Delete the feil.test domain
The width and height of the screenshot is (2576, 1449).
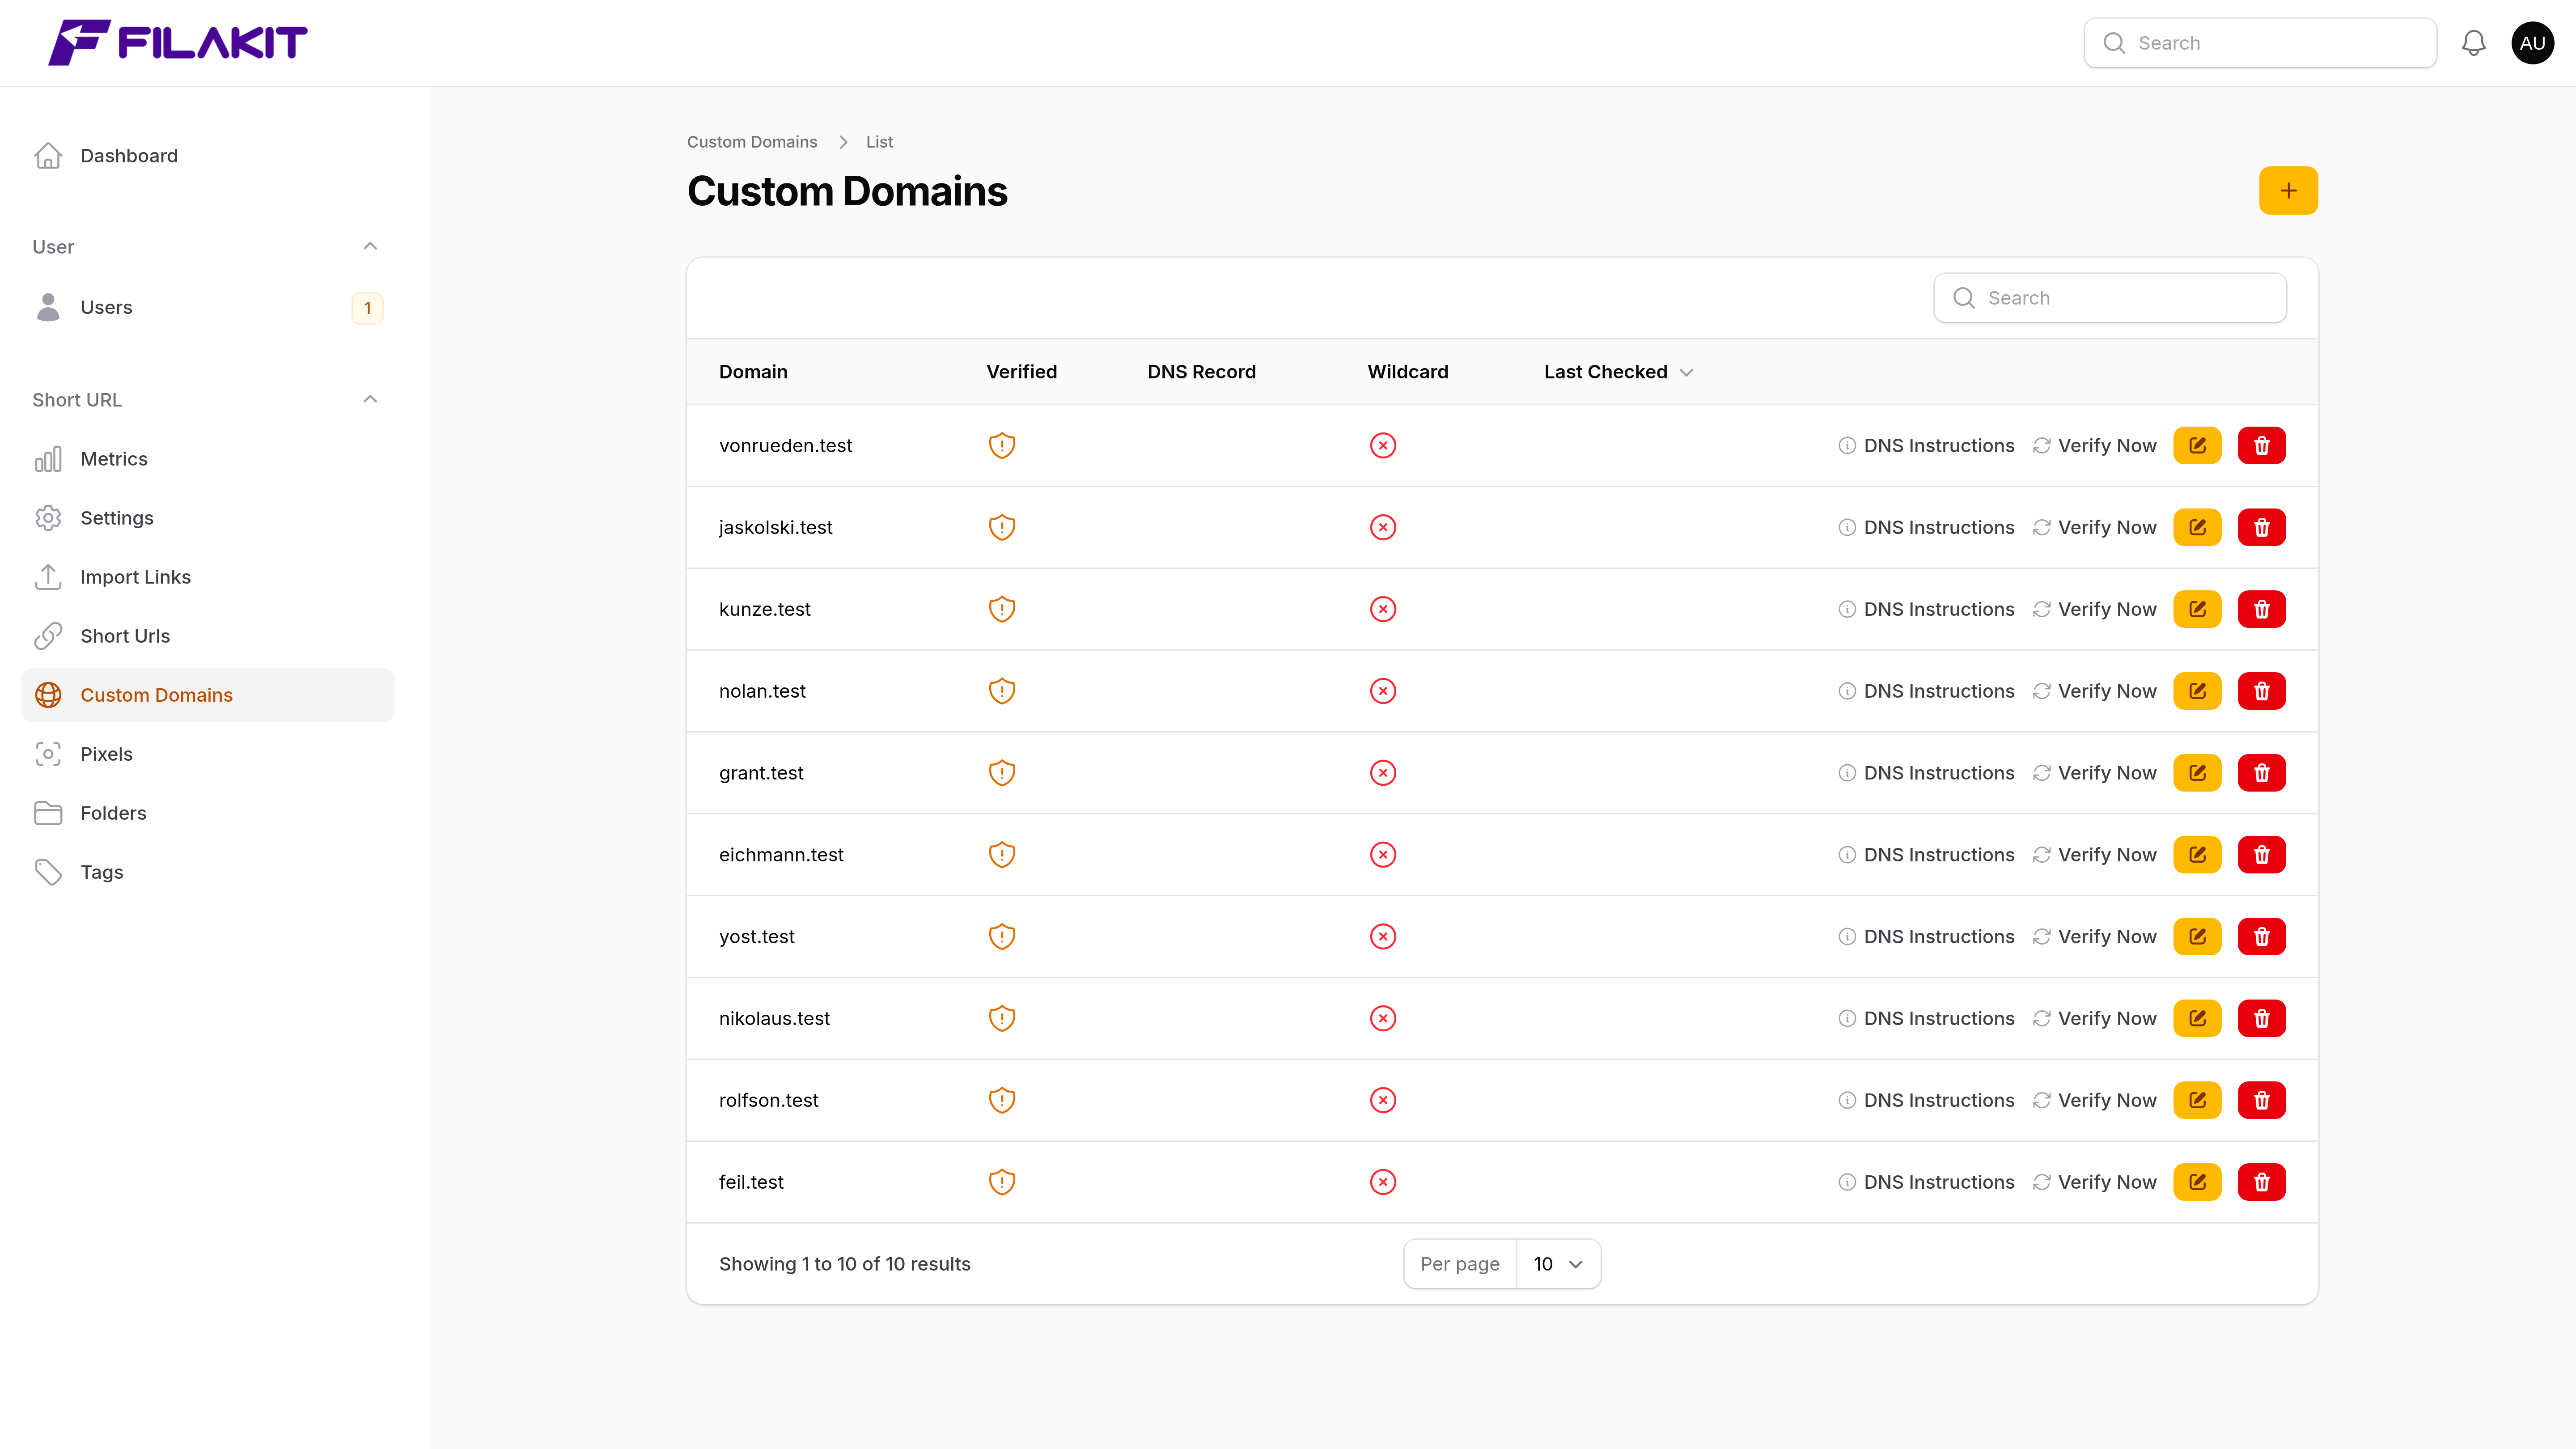pyautogui.click(x=2261, y=1182)
